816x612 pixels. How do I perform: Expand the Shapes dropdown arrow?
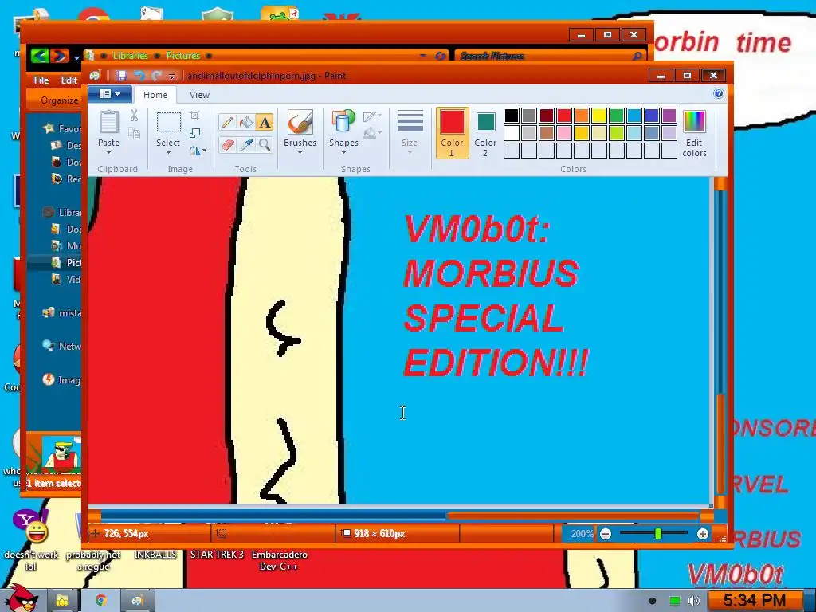(343, 153)
